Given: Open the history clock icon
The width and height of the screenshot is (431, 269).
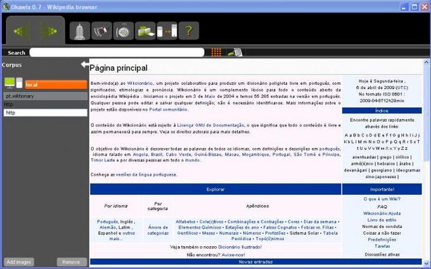Looking at the screenshot, I should [x=123, y=31].
